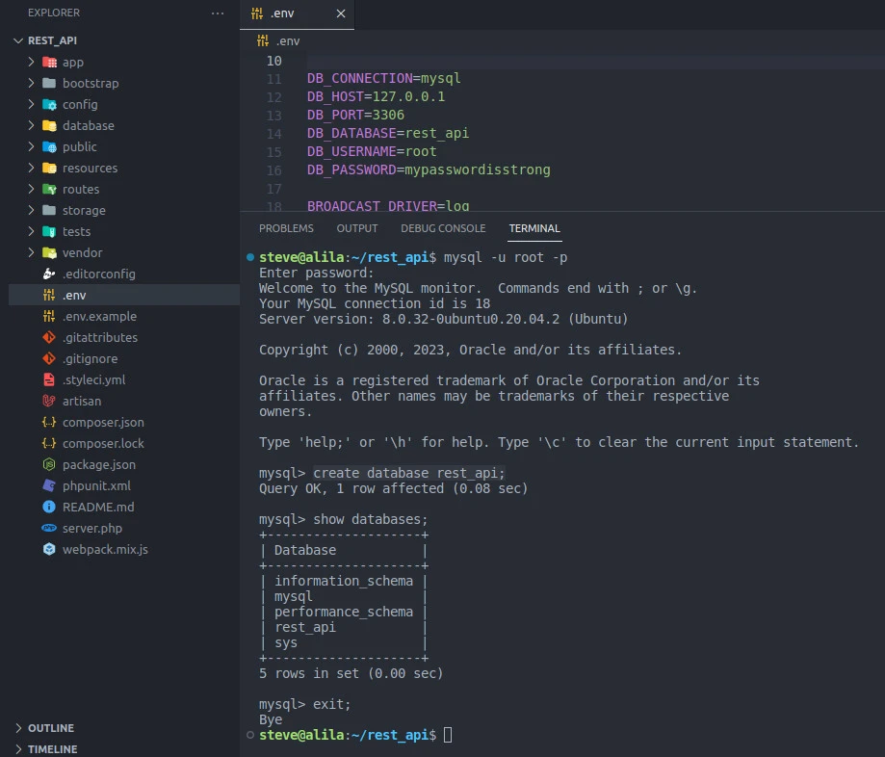Image resolution: width=885 pixels, height=757 pixels.
Task: Click the phpunit.xml file icon
Action: tap(49, 485)
